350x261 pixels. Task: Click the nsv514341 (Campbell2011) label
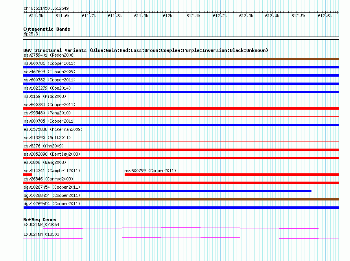click(52, 171)
